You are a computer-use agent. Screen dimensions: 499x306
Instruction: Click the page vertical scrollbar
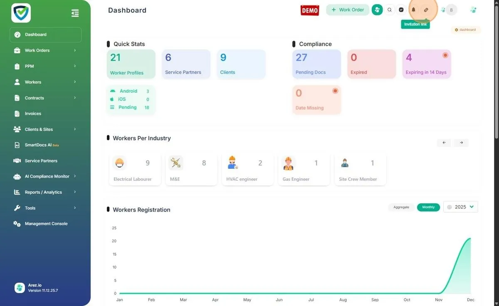tap(496, 71)
